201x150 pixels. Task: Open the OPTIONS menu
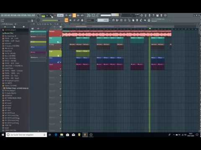(x=24, y=15)
